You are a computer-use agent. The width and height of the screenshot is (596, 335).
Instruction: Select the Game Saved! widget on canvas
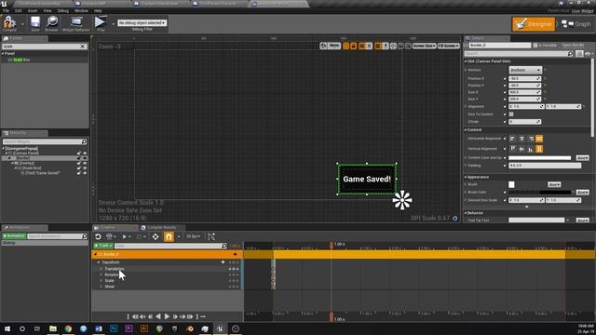pos(367,180)
